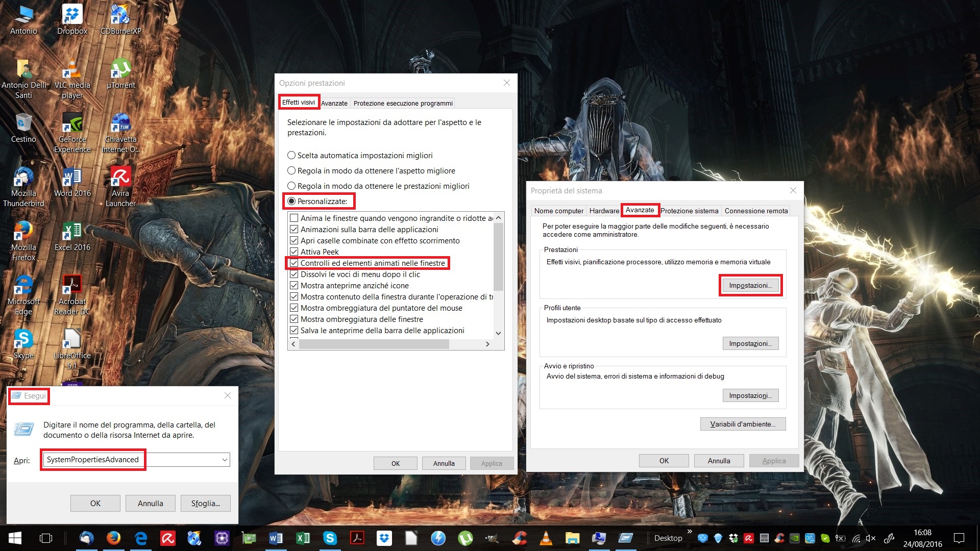The height and width of the screenshot is (551, 980).
Task: Open the Action Center notification icon
Action: click(x=959, y=538)
